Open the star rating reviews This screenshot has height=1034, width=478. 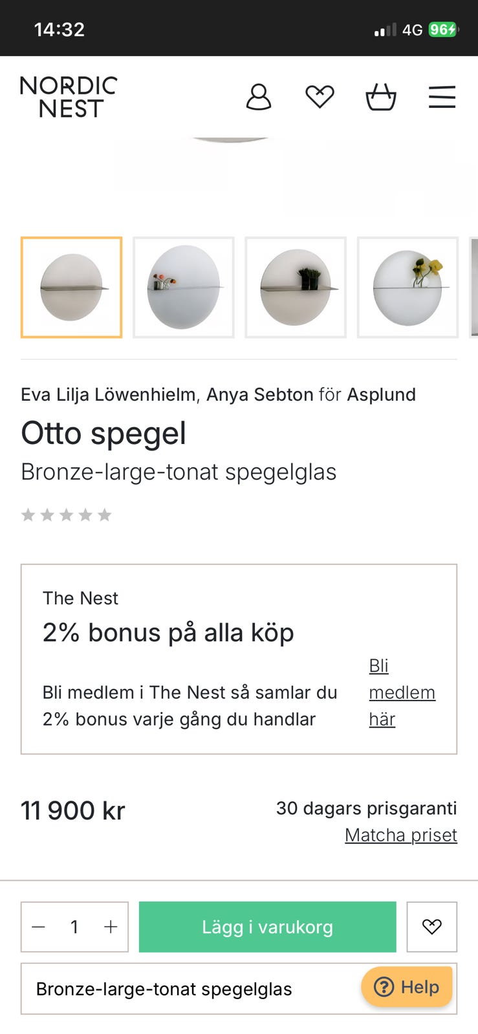point(66,515)
